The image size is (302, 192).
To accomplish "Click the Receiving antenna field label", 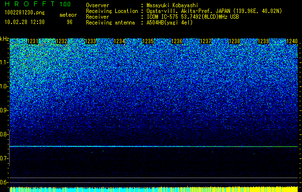I will pyautogui.click(x=110, y=23).
